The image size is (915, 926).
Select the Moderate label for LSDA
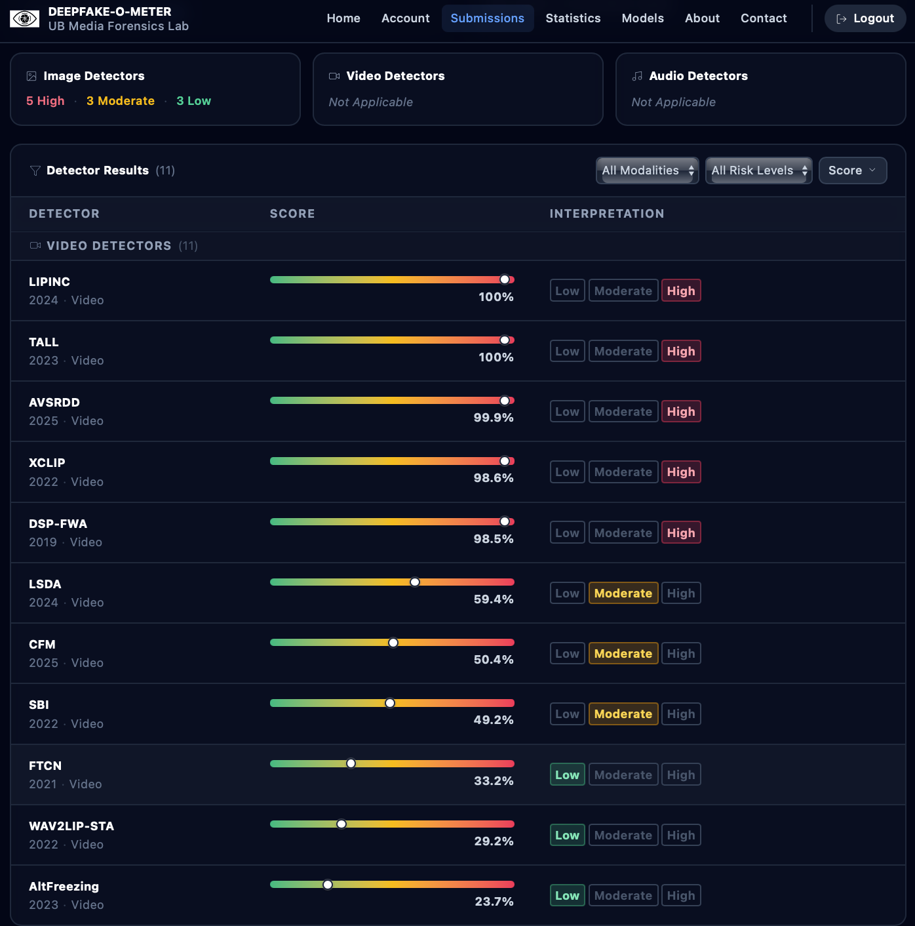pos(623,594)
